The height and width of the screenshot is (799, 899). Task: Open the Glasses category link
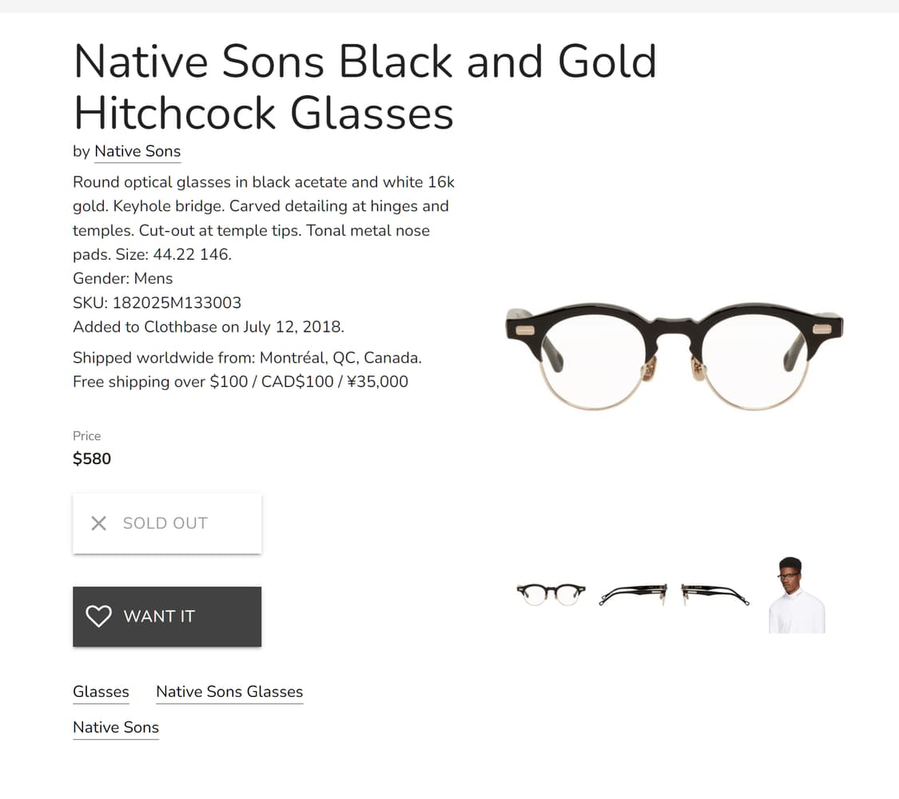(x=101, y=692)
